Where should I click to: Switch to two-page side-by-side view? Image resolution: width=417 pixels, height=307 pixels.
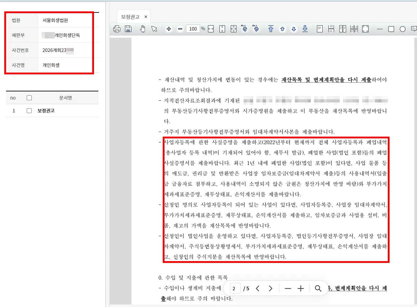(343, 29)
